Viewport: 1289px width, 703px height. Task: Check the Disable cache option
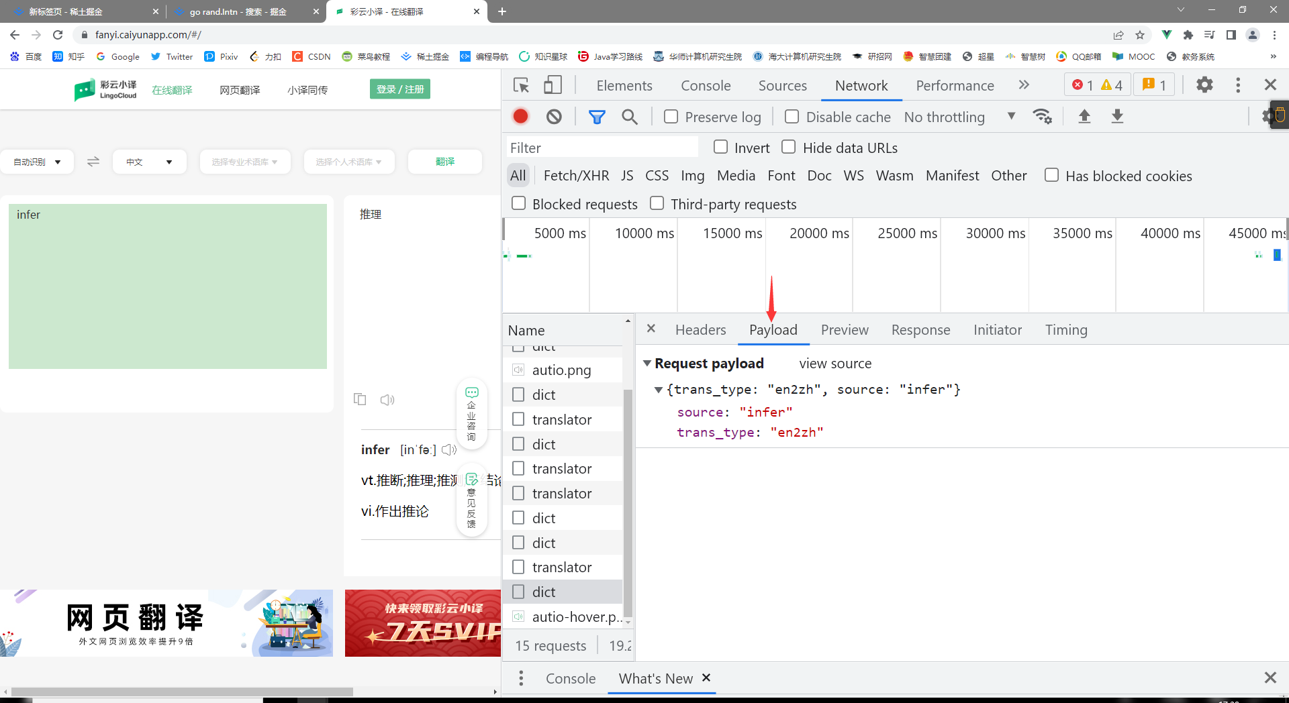(x=792, y=117)
